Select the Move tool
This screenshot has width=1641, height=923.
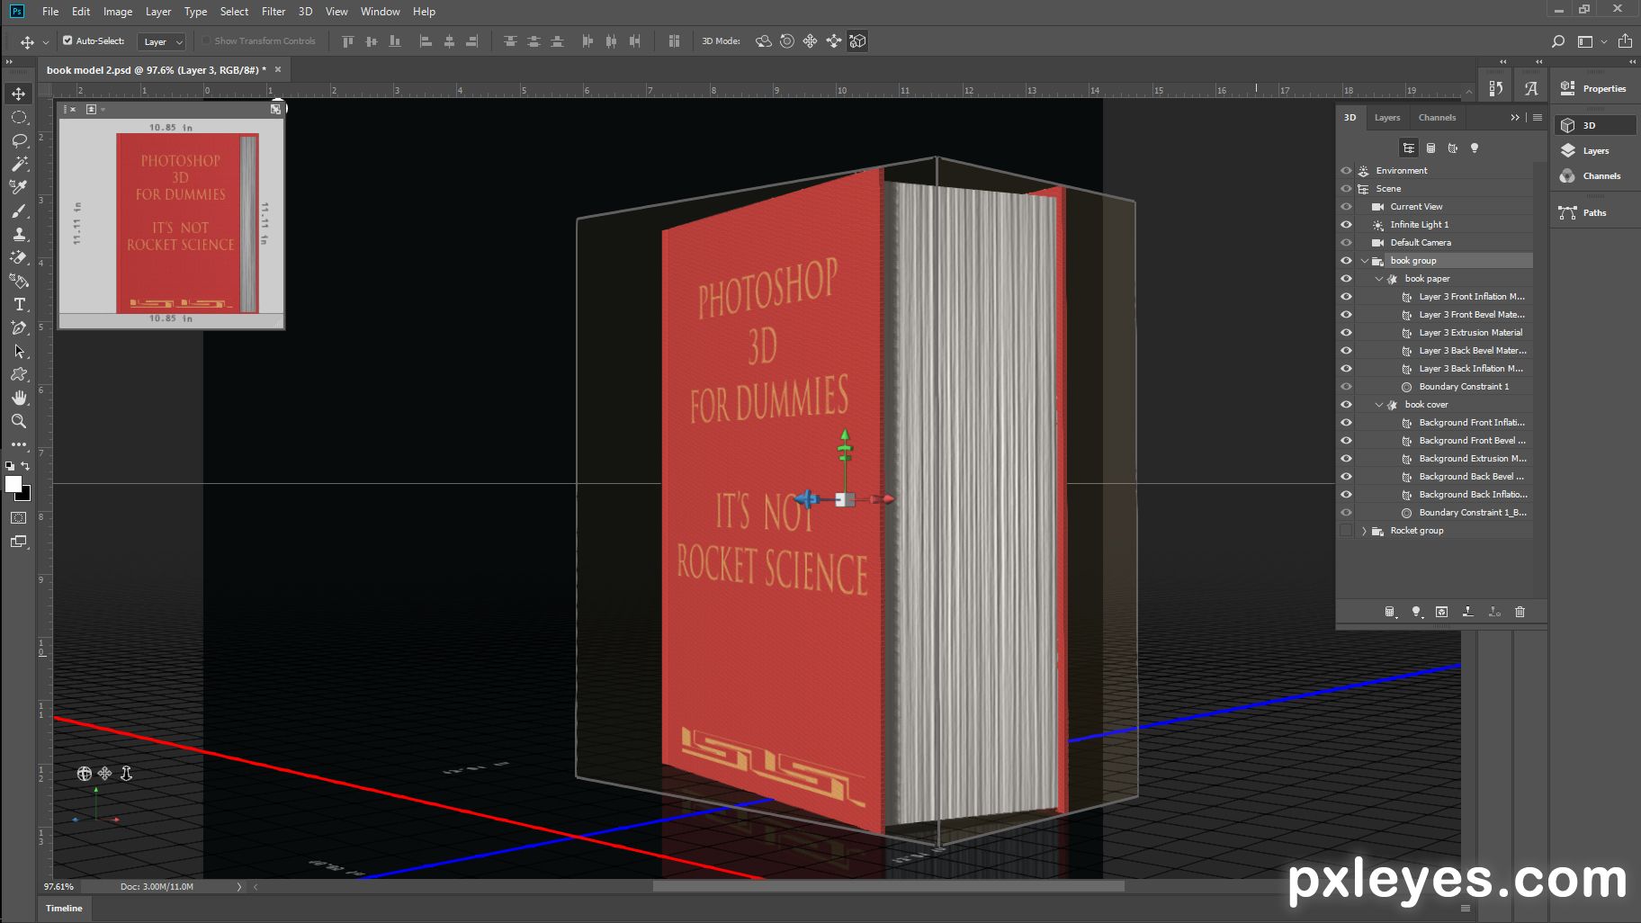(19, 94)
